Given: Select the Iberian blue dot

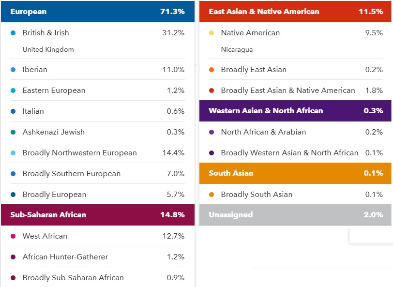Looking at the screenshot, I should pyautogui.click(x=13, y=70).
